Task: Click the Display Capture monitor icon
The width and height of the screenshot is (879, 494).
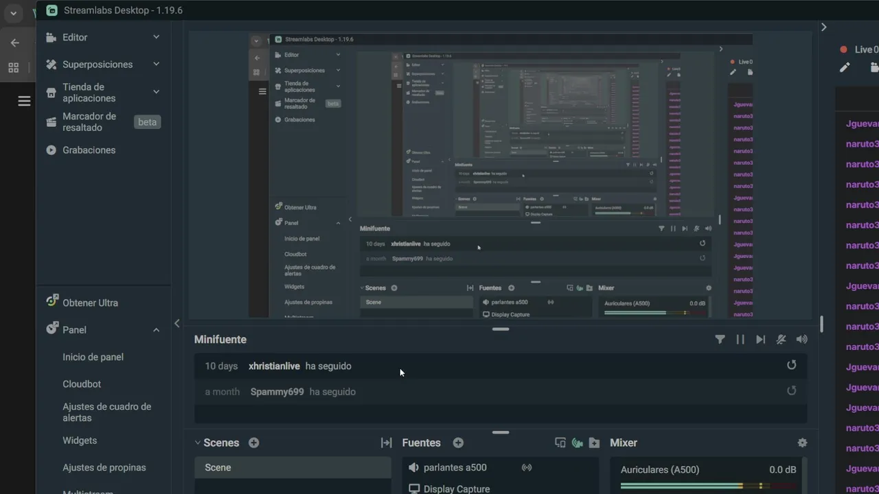Action: point(414,489)
